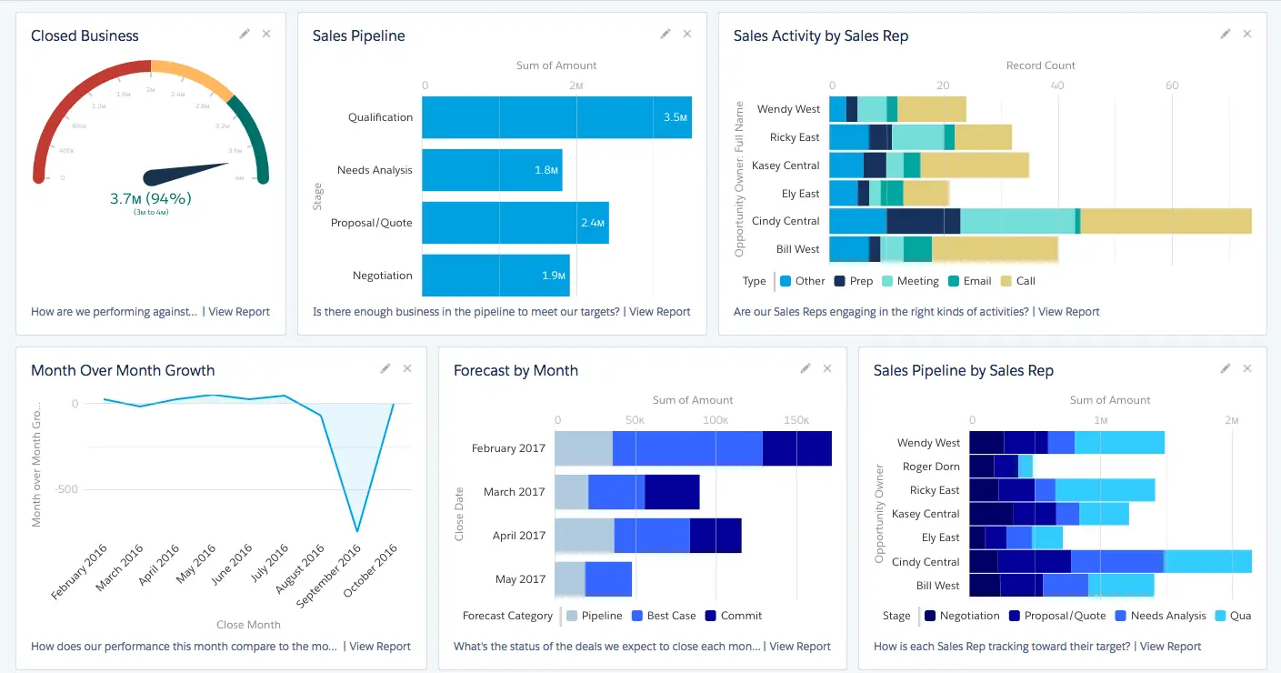Open editor for Sales Activity by Sales Rep
Image resolution: width=1281 pixels, height=673 pixels.
(x=1225, y=33)
